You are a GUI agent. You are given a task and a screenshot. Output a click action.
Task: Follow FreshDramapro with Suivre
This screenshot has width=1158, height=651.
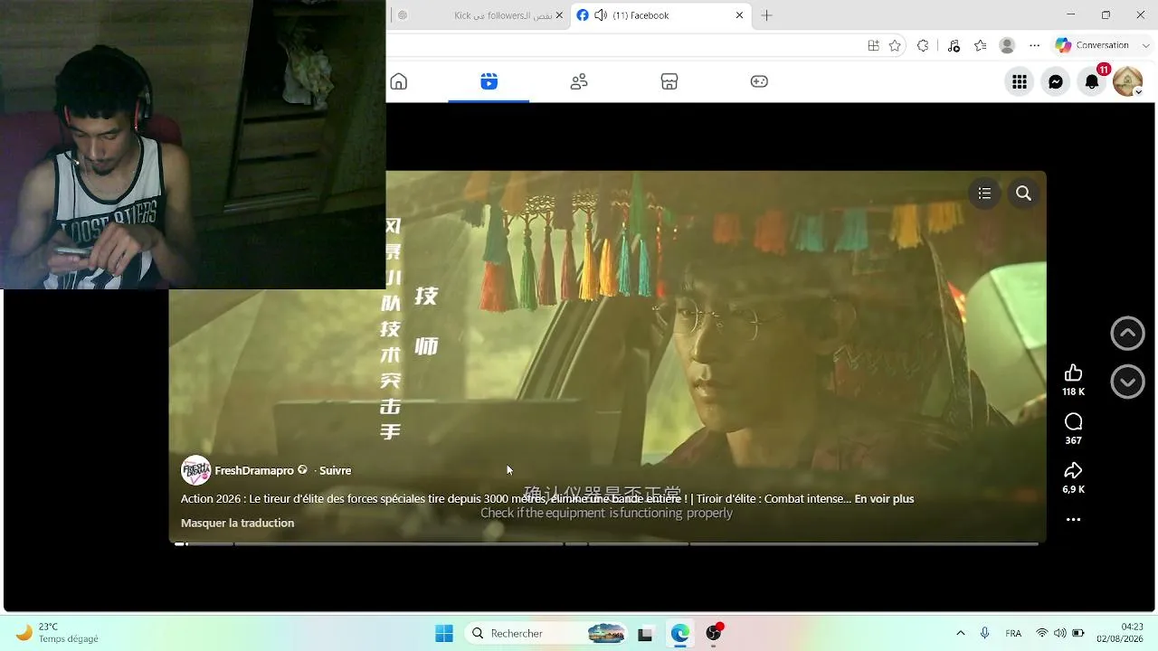tap(335, 471)
